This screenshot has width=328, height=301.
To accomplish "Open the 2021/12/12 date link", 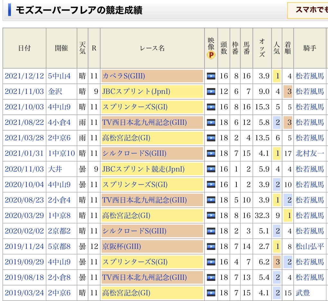I will (x=24, y=76).
